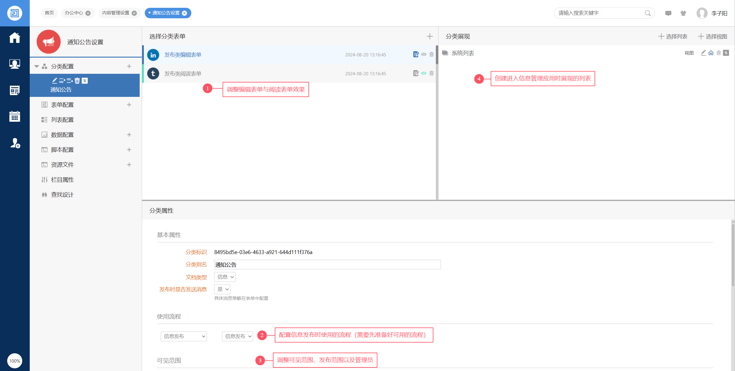Click the 100% zoom indicator

(x=14, y=361)
